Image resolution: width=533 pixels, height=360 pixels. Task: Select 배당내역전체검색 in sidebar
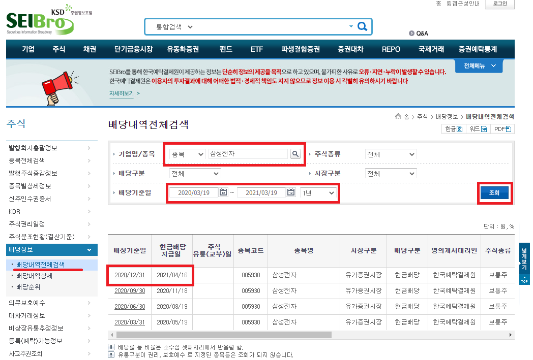coord(41,265)
